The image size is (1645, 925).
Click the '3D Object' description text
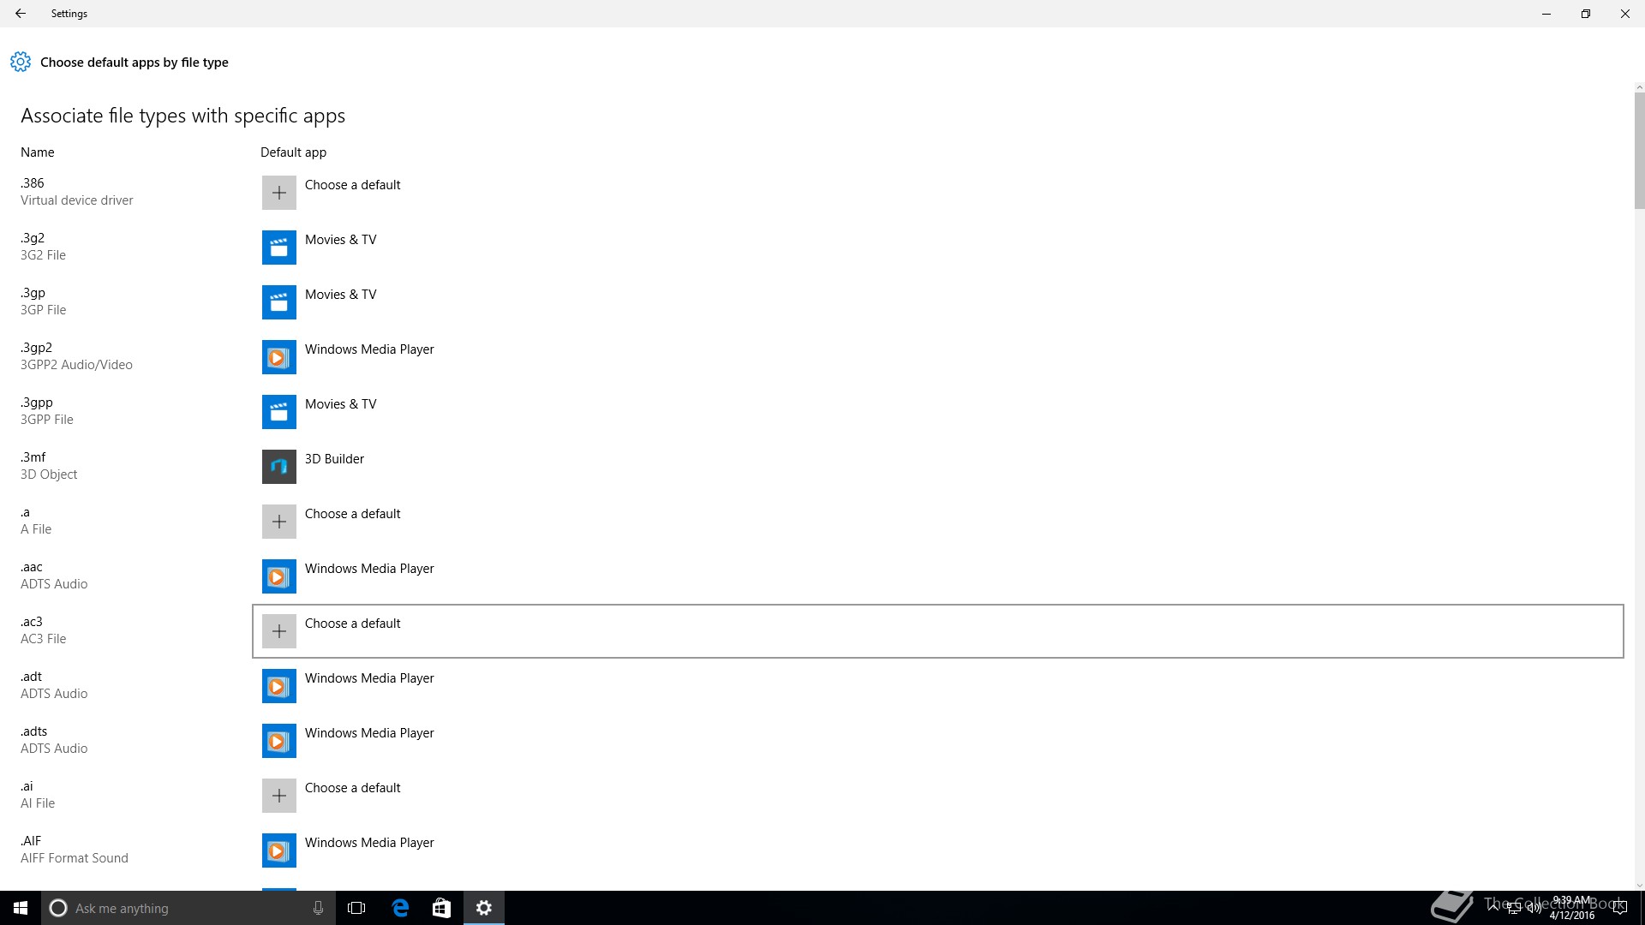click(49, 474)
